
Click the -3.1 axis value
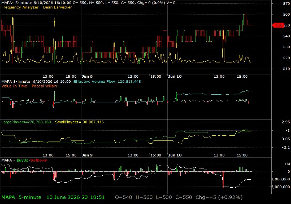click(286, 147)
